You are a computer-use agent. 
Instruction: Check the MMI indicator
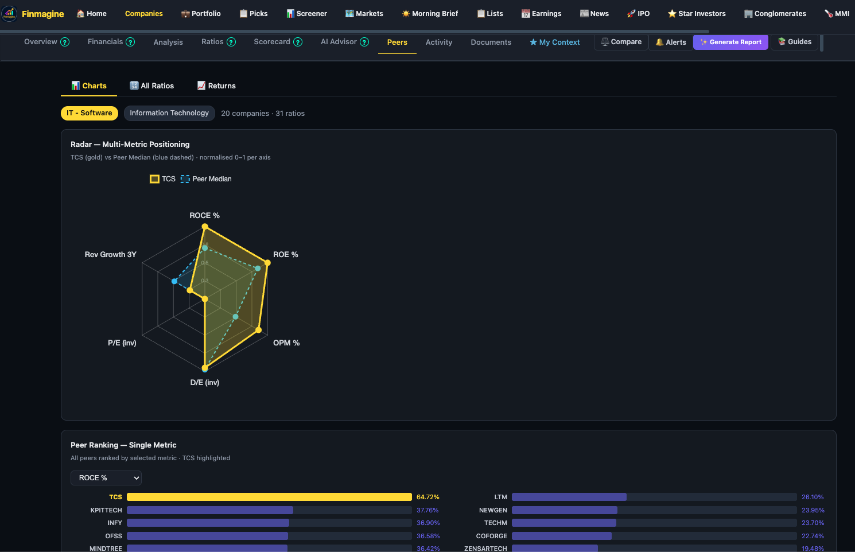[x=836, y=13]
